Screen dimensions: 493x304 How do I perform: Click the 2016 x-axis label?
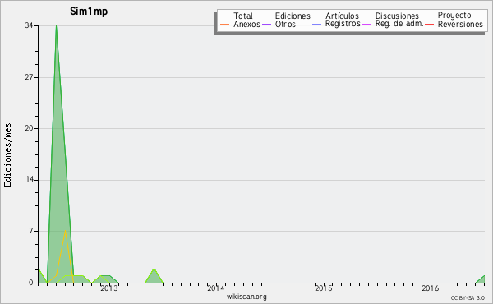pyautogui.click(x=431, y=288)
